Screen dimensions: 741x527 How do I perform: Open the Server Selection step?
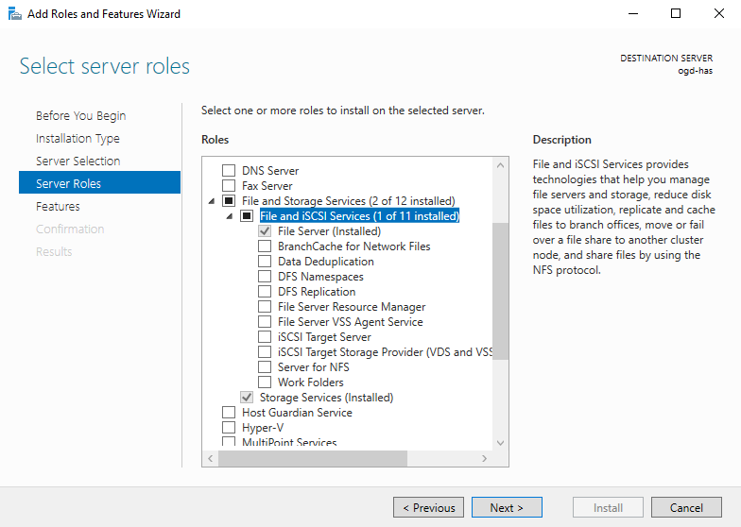click(78, 161)
